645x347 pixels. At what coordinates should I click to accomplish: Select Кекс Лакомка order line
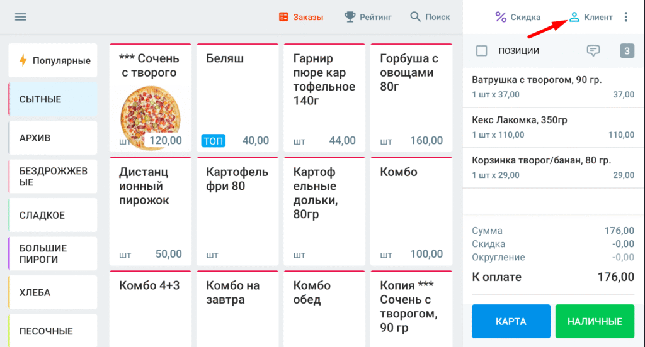tap(553, 126)
